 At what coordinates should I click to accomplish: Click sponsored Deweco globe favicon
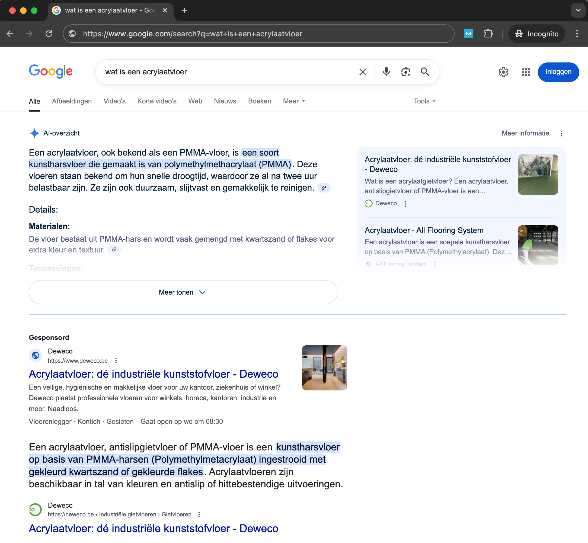[x=36, y=356]
